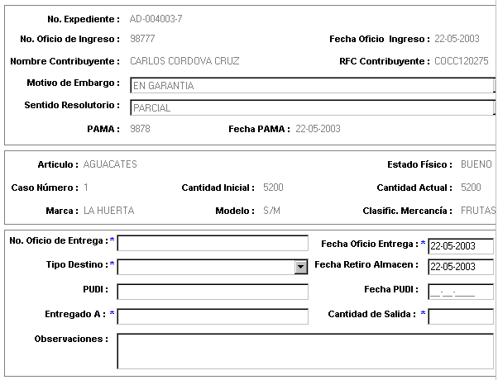
Task: Click the Articulo value AGUACATES
Action: pos(110,164)
